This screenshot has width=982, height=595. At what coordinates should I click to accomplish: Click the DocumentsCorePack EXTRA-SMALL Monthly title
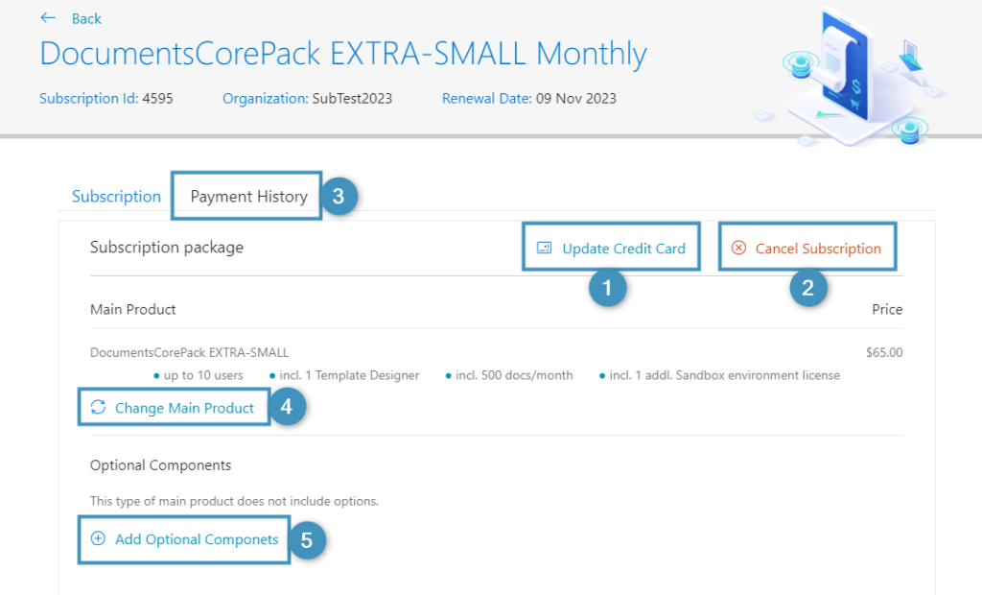(x=343, y=54)
